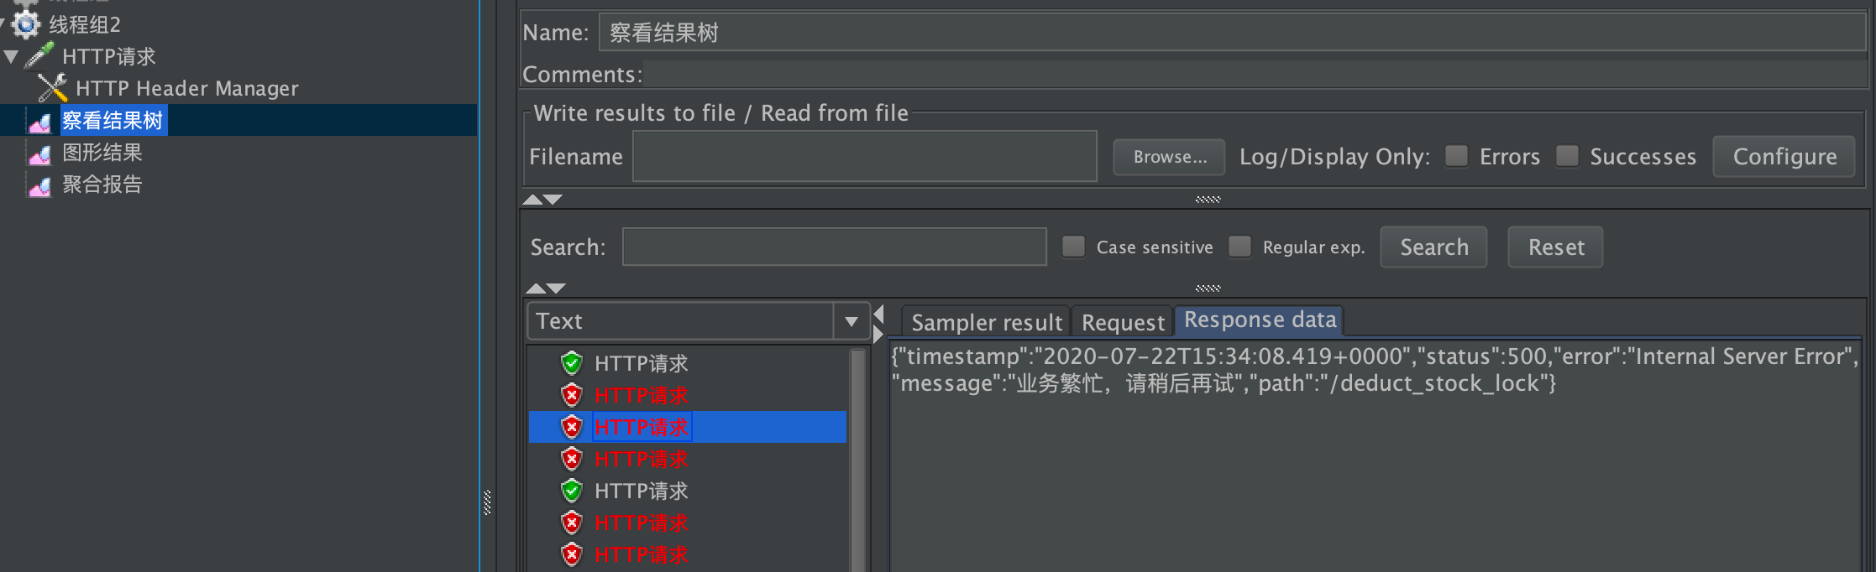The width and height of the screenshot is (1876, 572).
Task: Toggle the Case sensitive checkbox
Action: pyautogui.click(x=1073, y=247)
